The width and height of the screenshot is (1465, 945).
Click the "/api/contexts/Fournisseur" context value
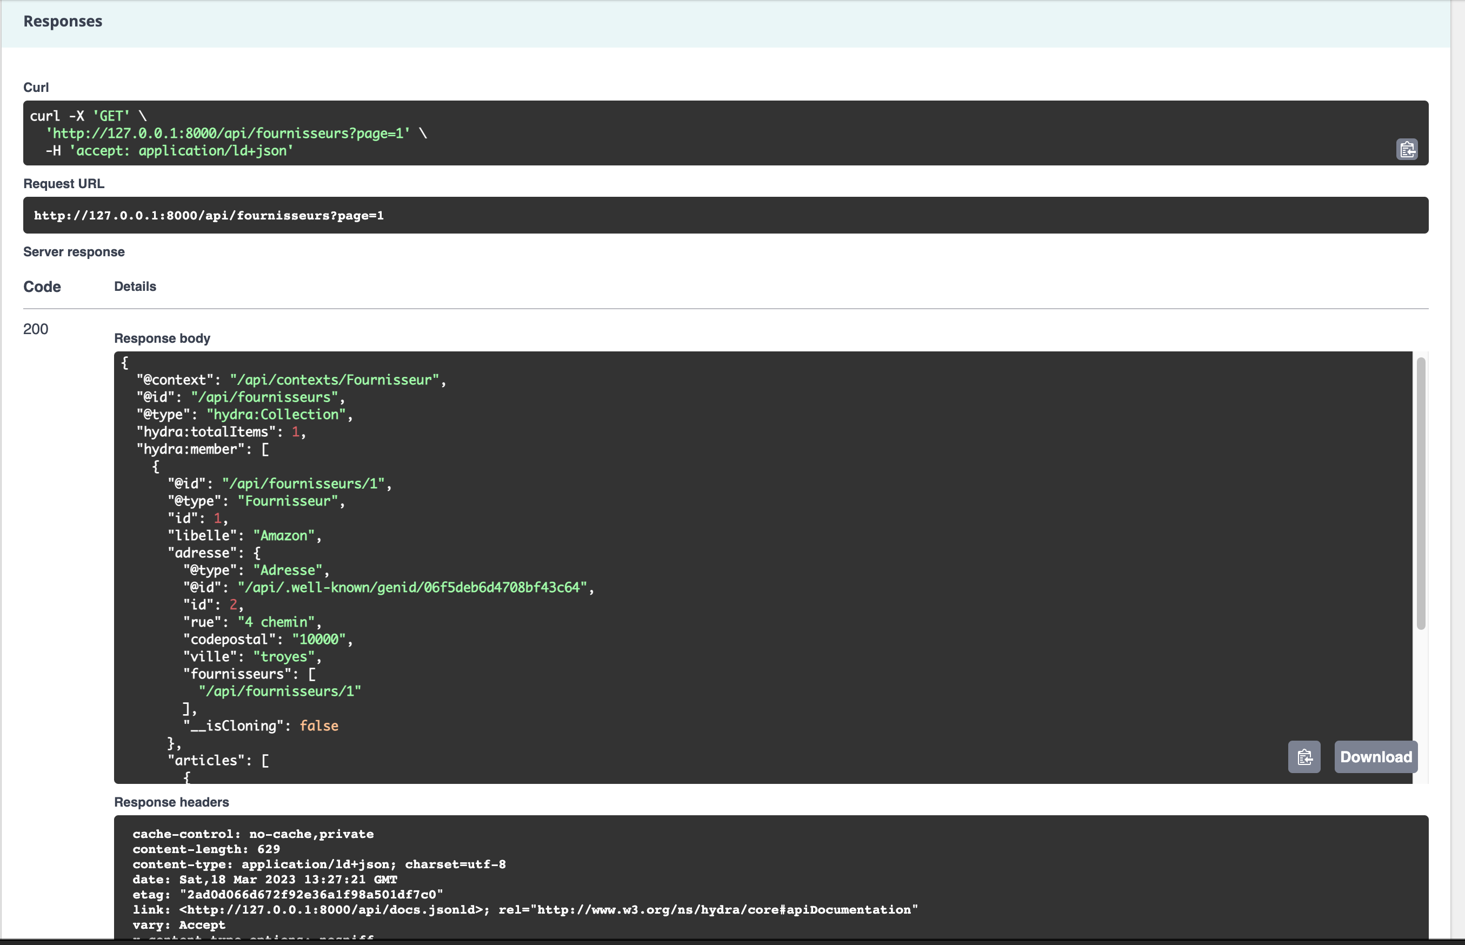[335, 380]
